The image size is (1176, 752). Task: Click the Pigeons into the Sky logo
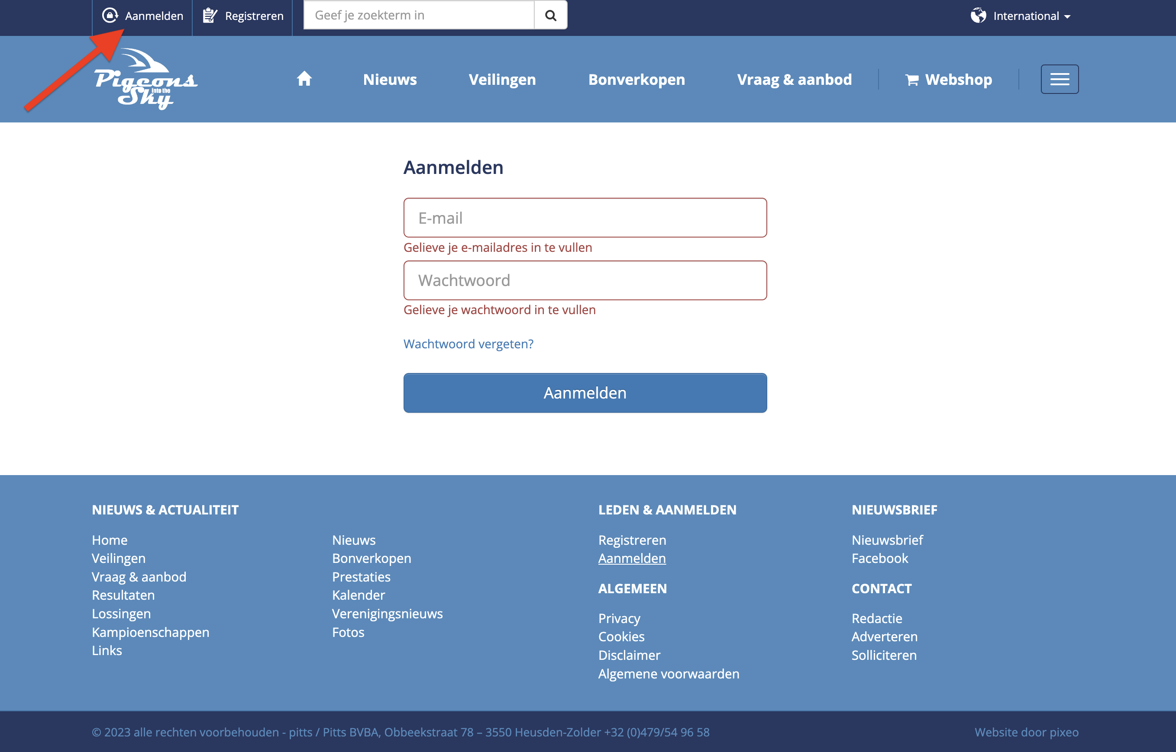coord(145,79)
